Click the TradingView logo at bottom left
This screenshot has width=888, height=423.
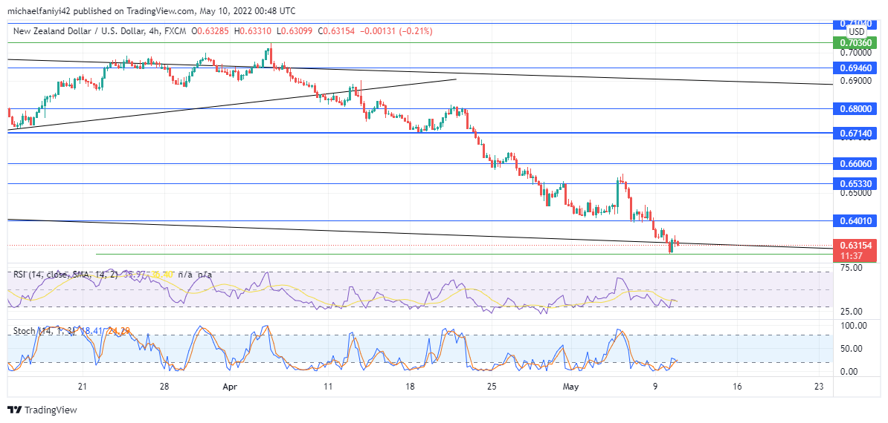coord(42,410)
